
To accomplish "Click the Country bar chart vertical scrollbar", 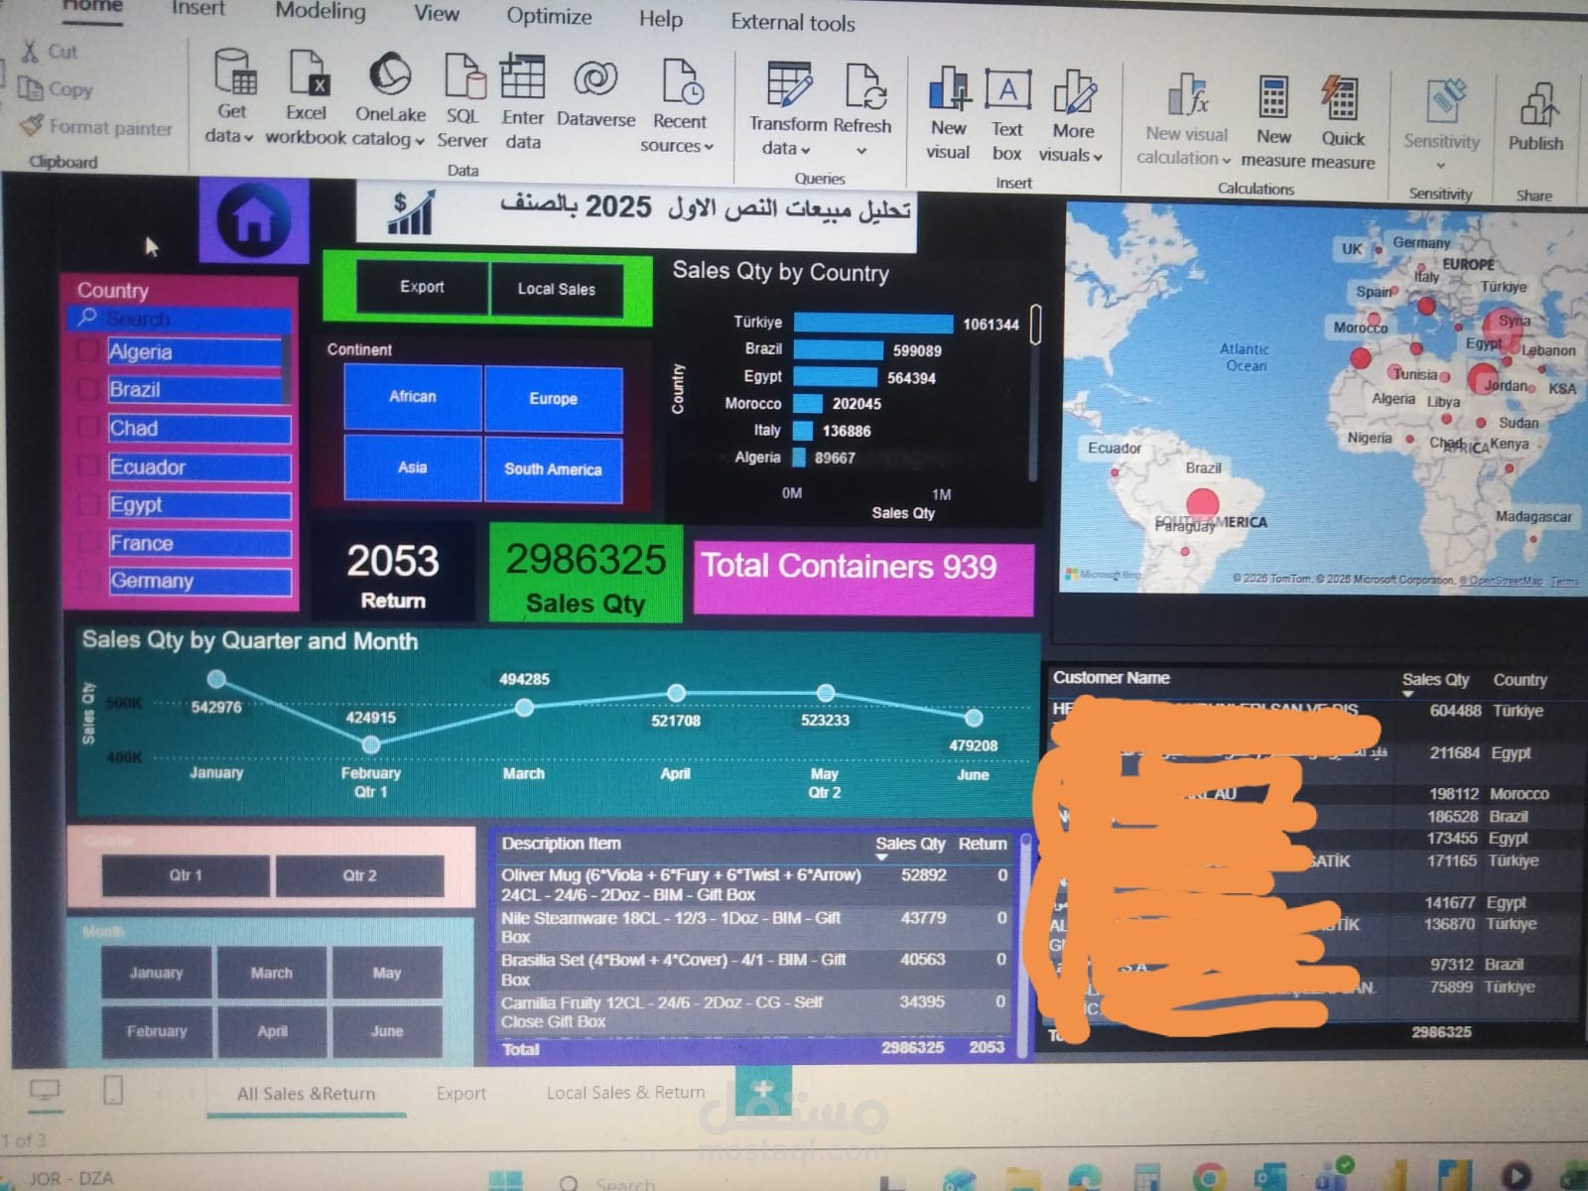I will tap(1035, 325).
